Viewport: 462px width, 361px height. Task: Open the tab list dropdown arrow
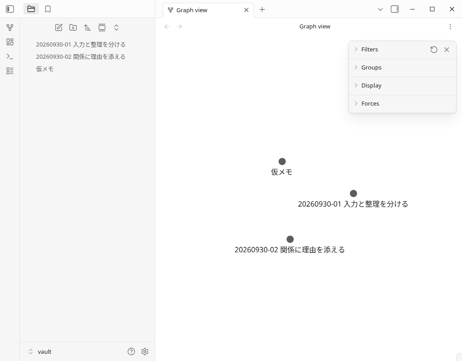[380, 9]
